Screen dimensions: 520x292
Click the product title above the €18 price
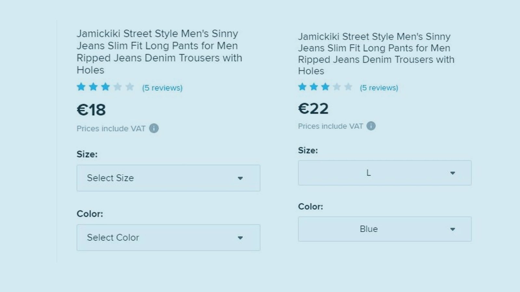pyautogui.click(x=159, y=52)
